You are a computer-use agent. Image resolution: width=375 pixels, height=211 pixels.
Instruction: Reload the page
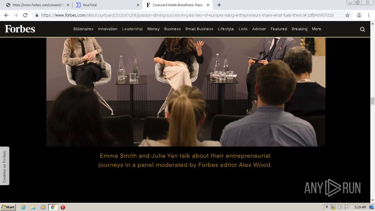25,15
